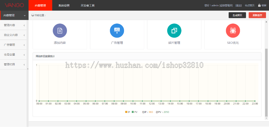Click the 00:00 data point on chart
Image resolution: width=269 pixels, height=129 pixels.
[39, 101]
